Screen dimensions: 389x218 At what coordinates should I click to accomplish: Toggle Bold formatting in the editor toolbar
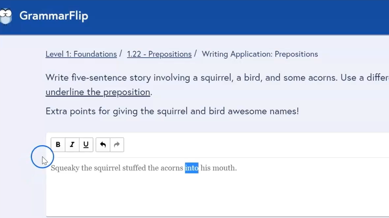click(x=58, y=145)
